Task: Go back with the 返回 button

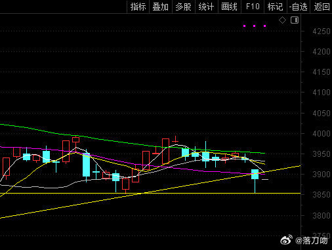Action: [322, 7]
